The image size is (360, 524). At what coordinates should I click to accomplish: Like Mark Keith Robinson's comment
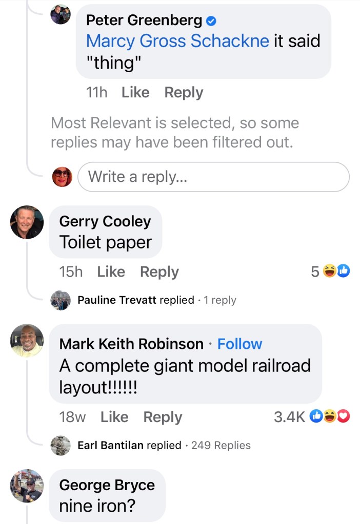tap(114, 417)
